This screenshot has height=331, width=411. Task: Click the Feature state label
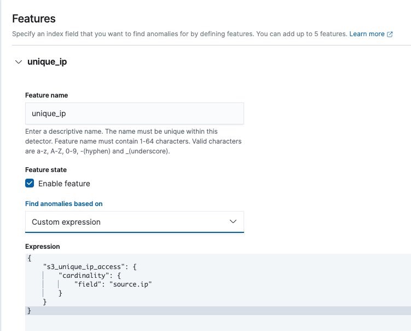46,170
